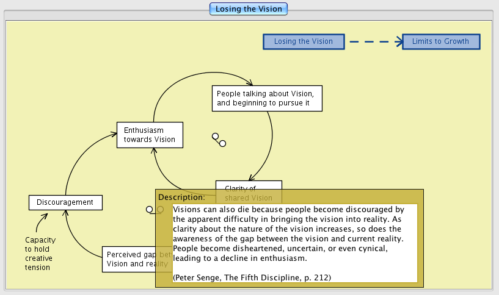499x295 pixels.
Task: Click arrowhead pointing down into Clarity node
Action: [x=252, y=177]
